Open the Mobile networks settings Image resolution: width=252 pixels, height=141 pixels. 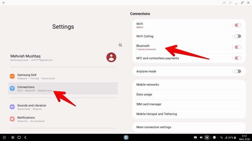[189, 84]
